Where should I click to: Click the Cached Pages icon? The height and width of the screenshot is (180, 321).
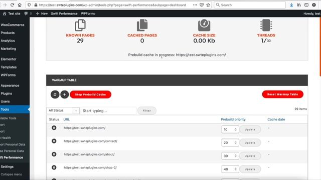pos(142,25)
